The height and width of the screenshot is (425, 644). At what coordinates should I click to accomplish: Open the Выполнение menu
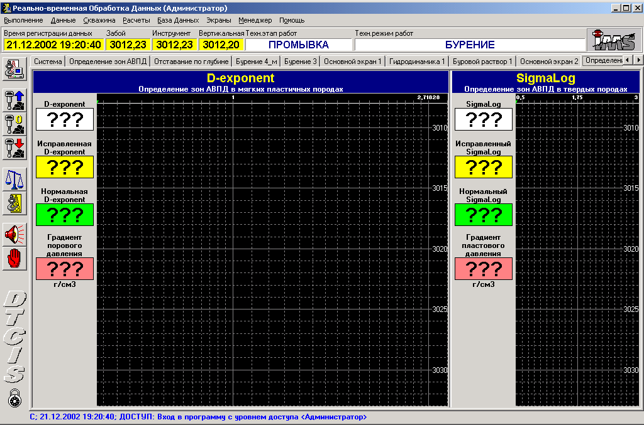23,20
